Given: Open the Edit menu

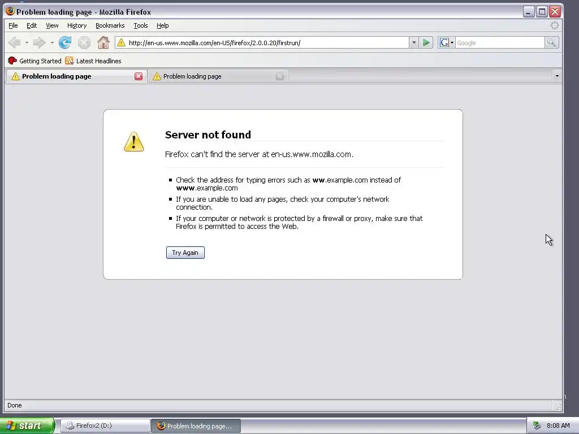Looking at the screenshot, I should [32, 25].
